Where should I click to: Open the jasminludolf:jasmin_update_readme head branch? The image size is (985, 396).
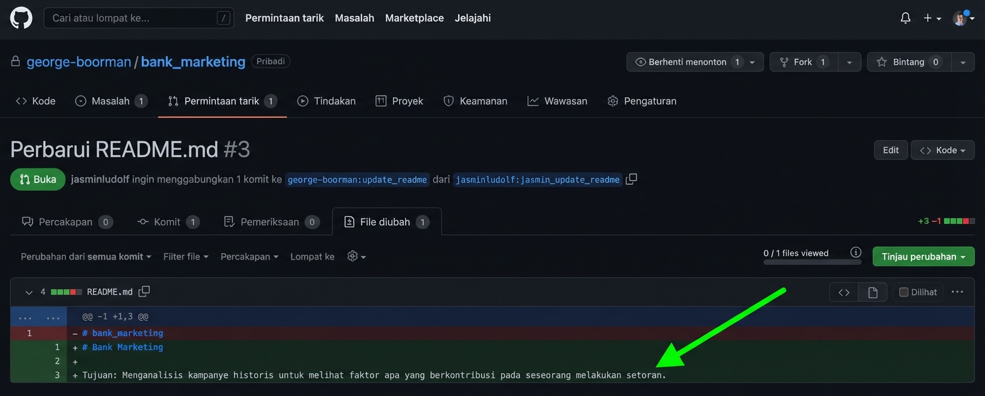click(x=538, y=180)
